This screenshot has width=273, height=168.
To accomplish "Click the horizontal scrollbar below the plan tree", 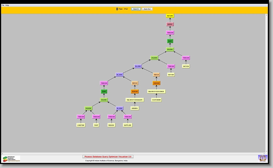I will pos(134,153).
